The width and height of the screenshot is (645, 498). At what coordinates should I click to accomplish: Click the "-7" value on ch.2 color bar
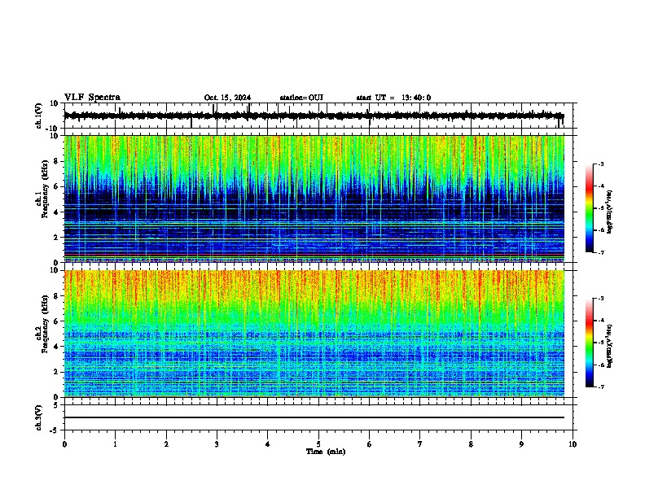click(601, 387)
